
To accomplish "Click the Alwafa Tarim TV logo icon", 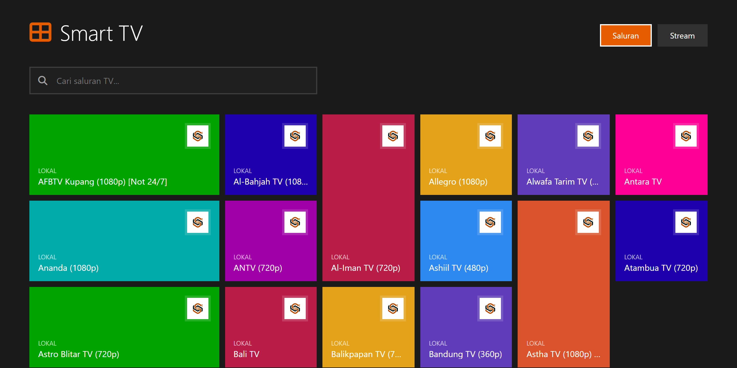I will pyautogui.click(x=588, y=136).
